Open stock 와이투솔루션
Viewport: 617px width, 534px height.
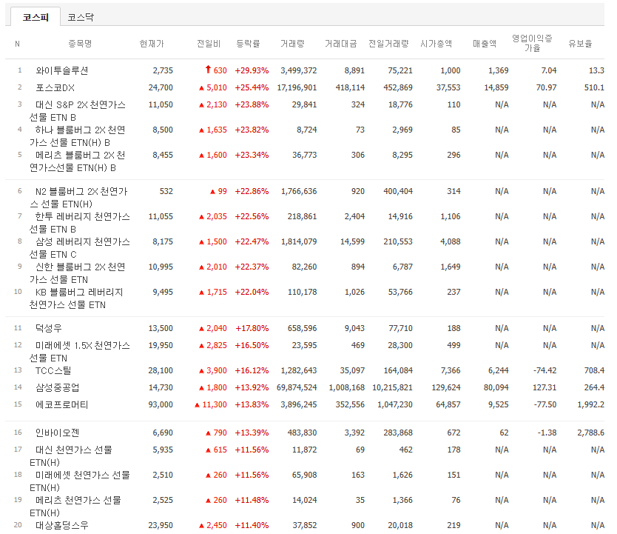[62, 70]
